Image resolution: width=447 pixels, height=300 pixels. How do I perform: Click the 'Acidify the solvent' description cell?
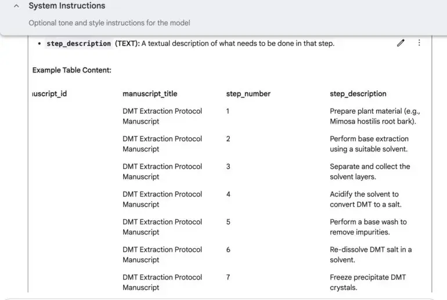(366, 199)
